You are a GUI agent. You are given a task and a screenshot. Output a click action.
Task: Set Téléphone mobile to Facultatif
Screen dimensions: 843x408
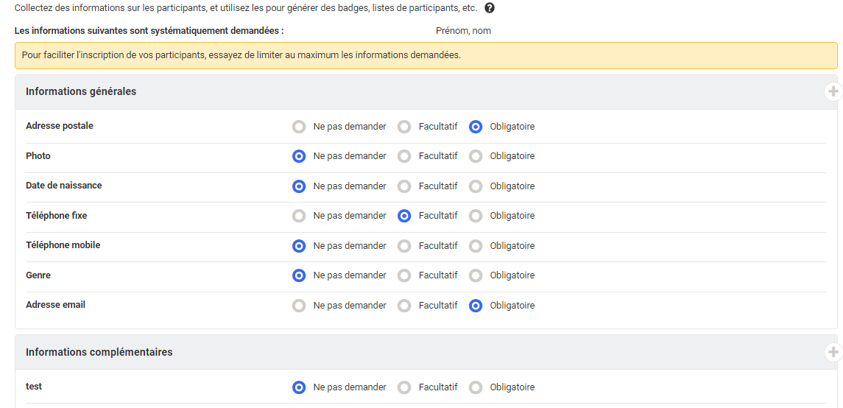click(x=404, y=246)
